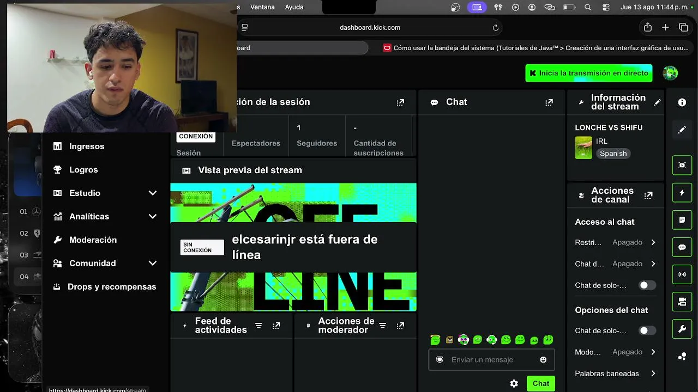Insert the halo angel emote
This screenshot has width=698, height=392.
(x=435, y=340)
